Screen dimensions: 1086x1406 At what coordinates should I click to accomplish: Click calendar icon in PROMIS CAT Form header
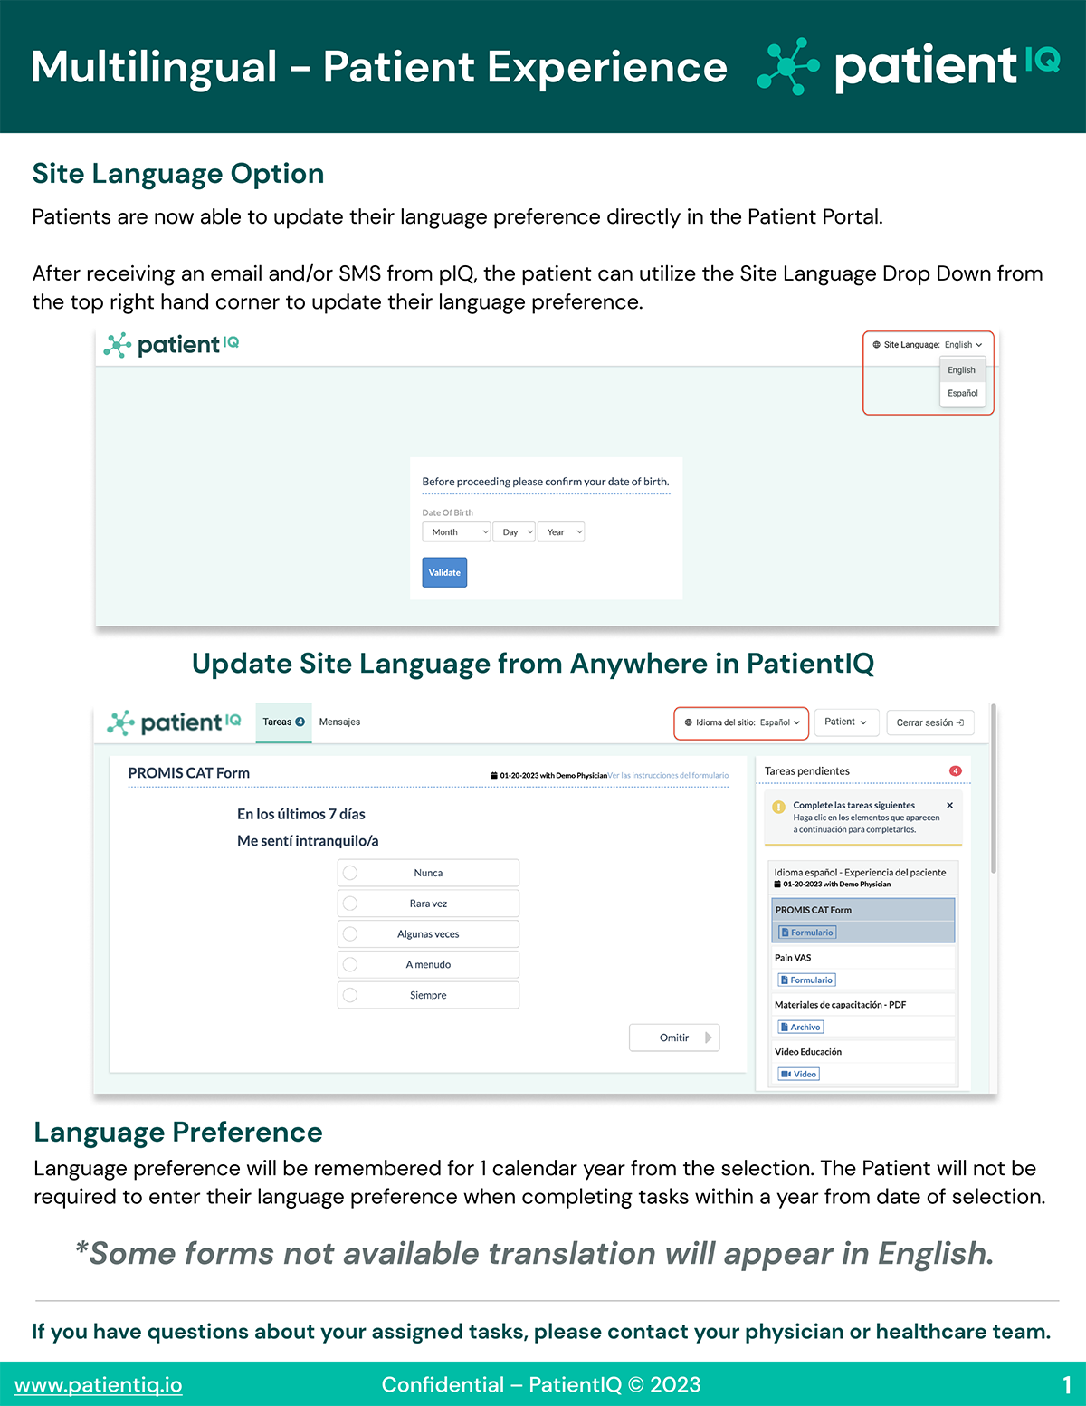pyautogui.click(x=494, y=776)
